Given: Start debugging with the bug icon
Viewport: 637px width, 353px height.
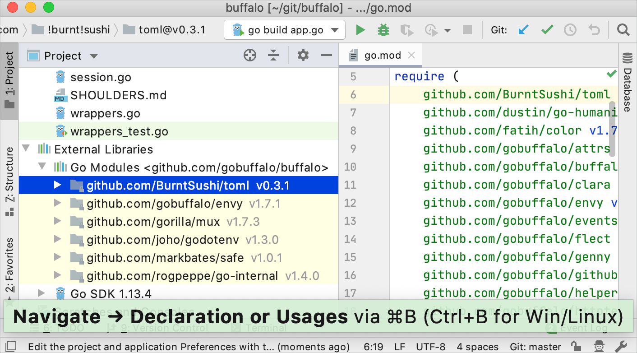Looking at the screenshot, I should [x=383, y=29].
